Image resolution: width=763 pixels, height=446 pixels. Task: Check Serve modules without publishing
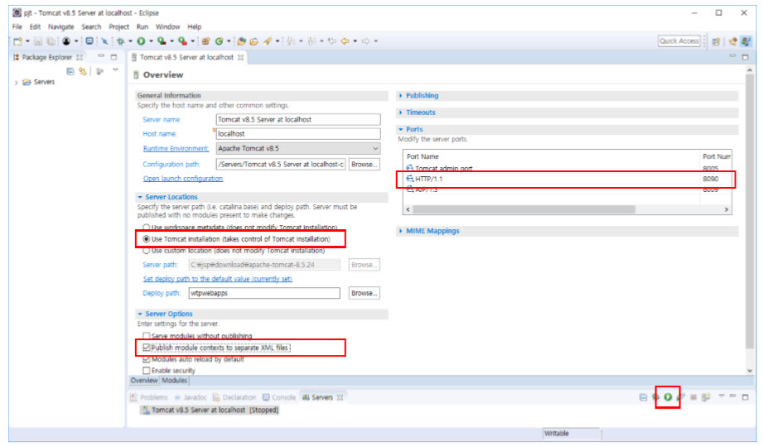pos(147,336)
